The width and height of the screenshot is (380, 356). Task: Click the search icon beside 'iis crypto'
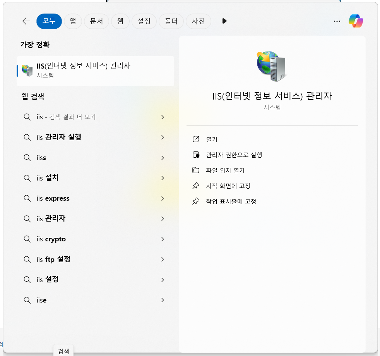(x=27, y=239)
